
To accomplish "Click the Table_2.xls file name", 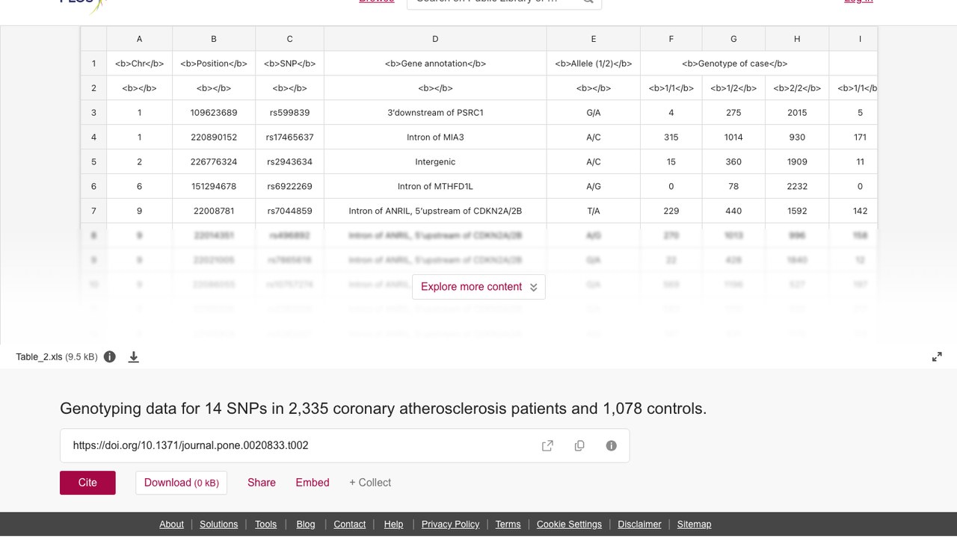I will (39, 357).
